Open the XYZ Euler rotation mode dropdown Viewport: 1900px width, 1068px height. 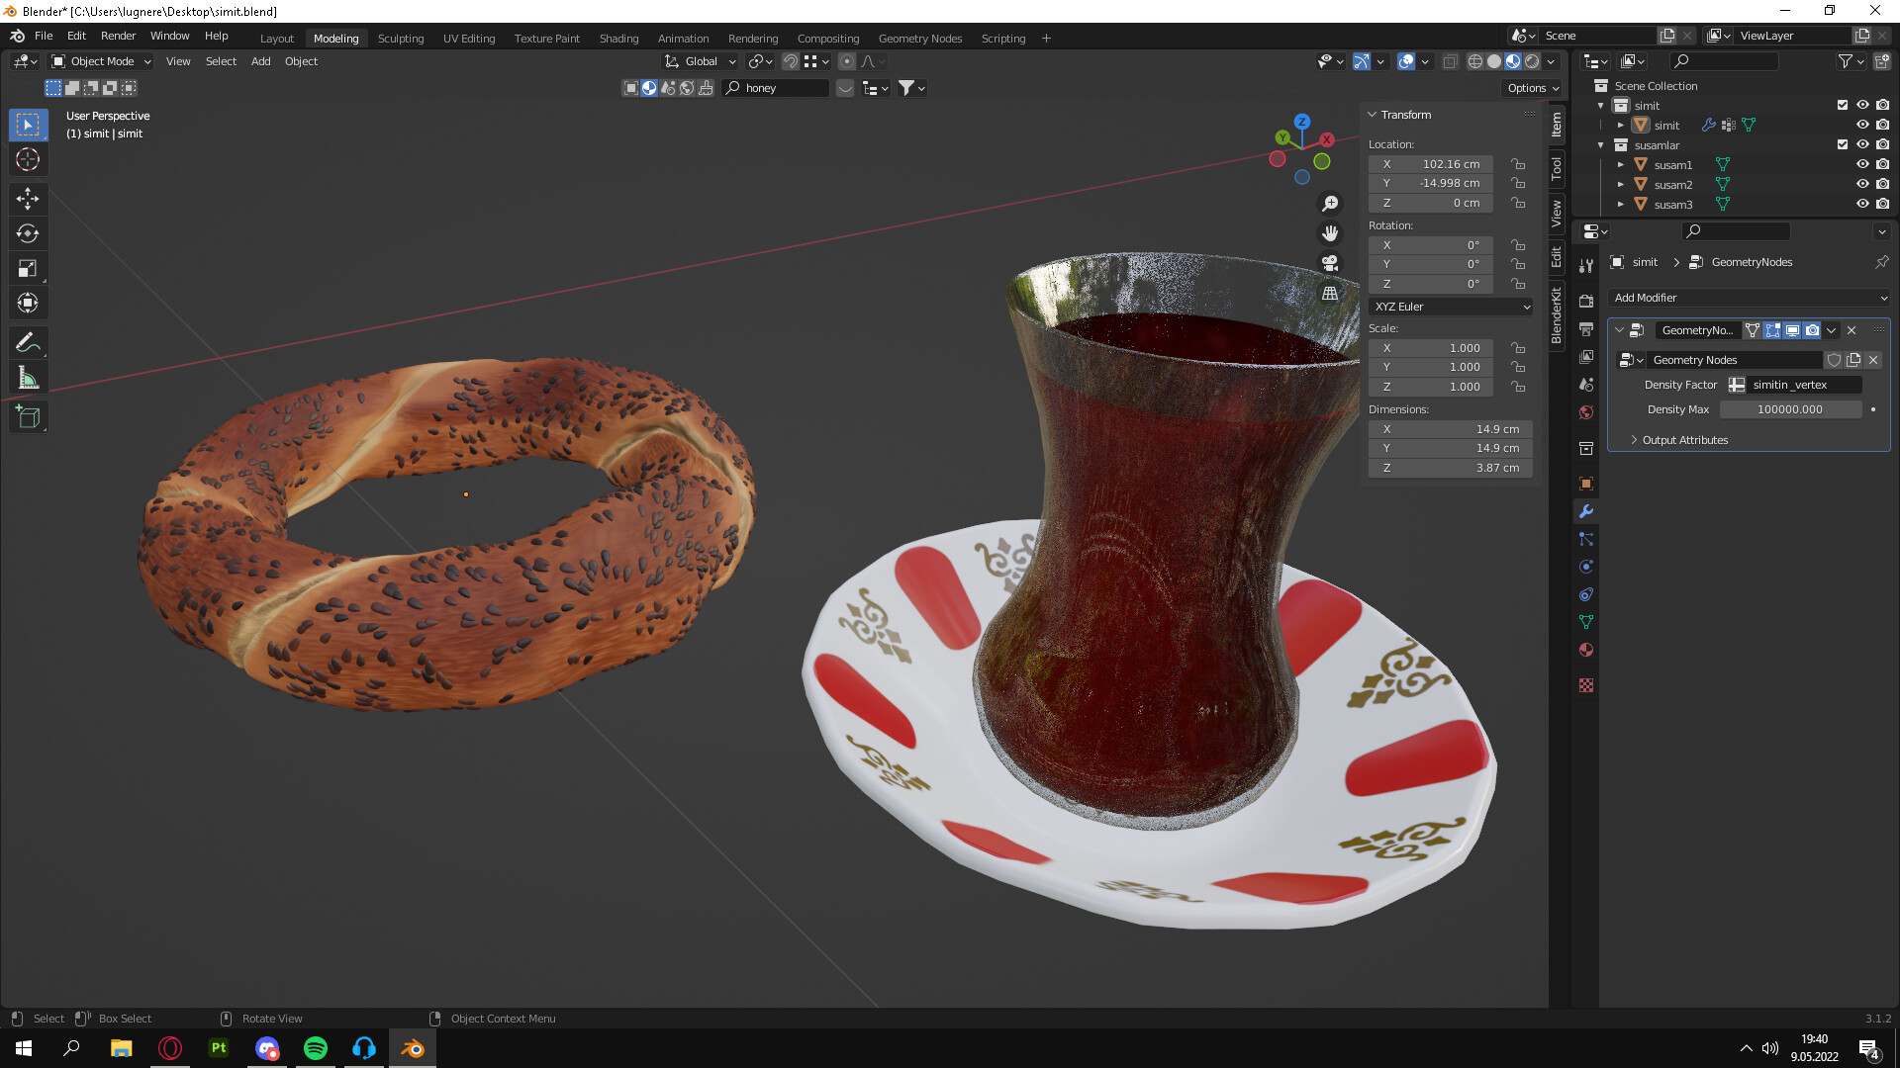click(1450, 307)
